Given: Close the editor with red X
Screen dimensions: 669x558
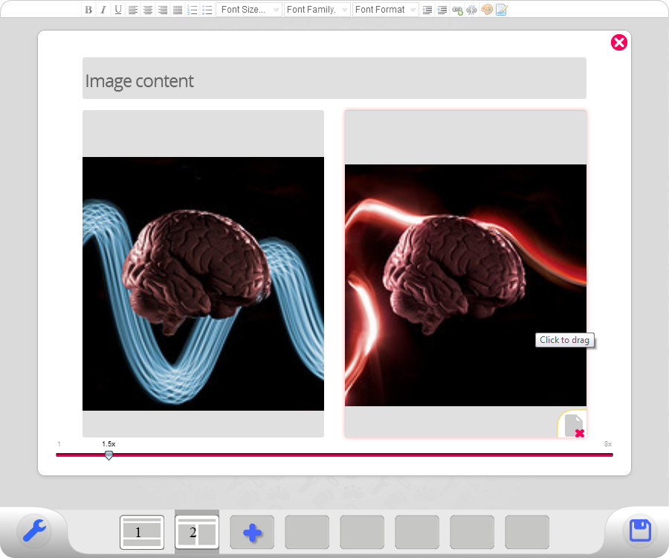Looking at the screenshot, I should pos(619,42).
